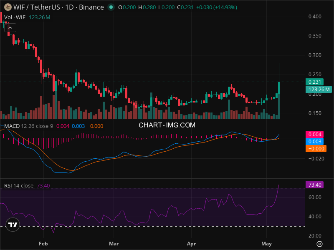Viewport: 334px width, 250px height.
Task: Click the high price value H 0.280
Action: [147, 7]
